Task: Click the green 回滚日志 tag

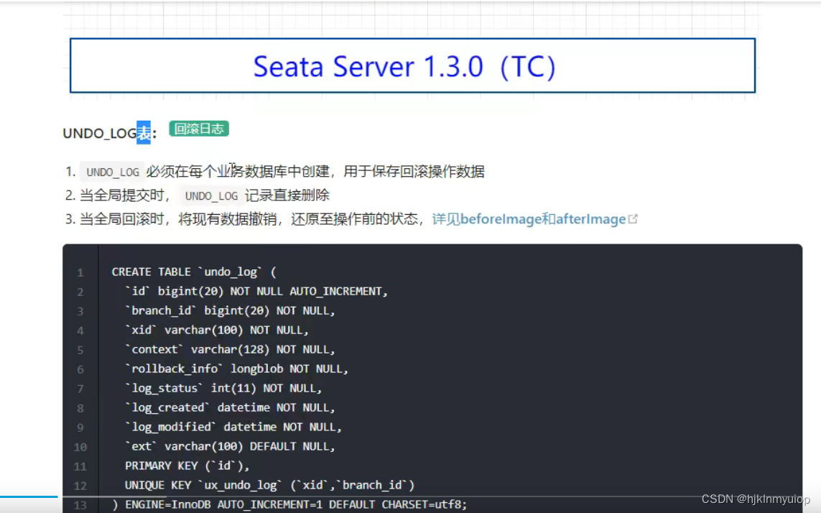Action: pos(199,129)
